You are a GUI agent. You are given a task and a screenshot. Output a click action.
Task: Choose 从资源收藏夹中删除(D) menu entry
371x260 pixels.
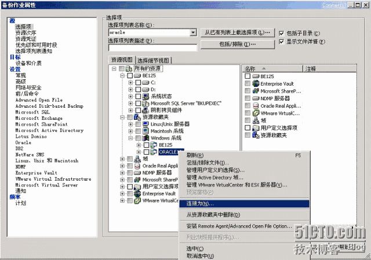tap(244, 215)
